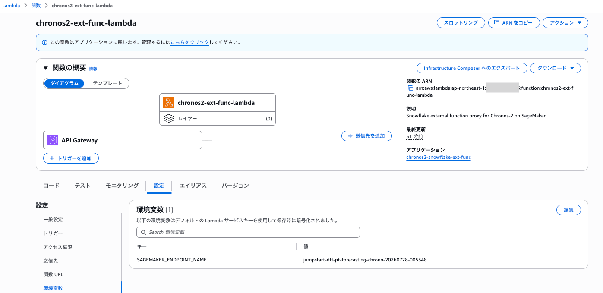
Task: Click the 情報 link beside 関数の概要
Action: pos(93,69)
